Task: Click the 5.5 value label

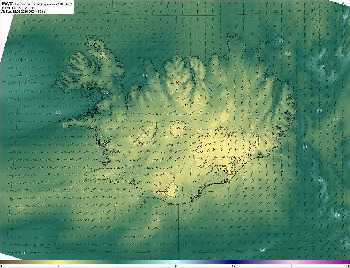Action: pyautogui.click(x=145, y=76)
